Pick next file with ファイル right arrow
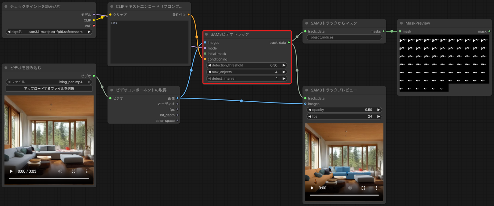 click(89, 82)
